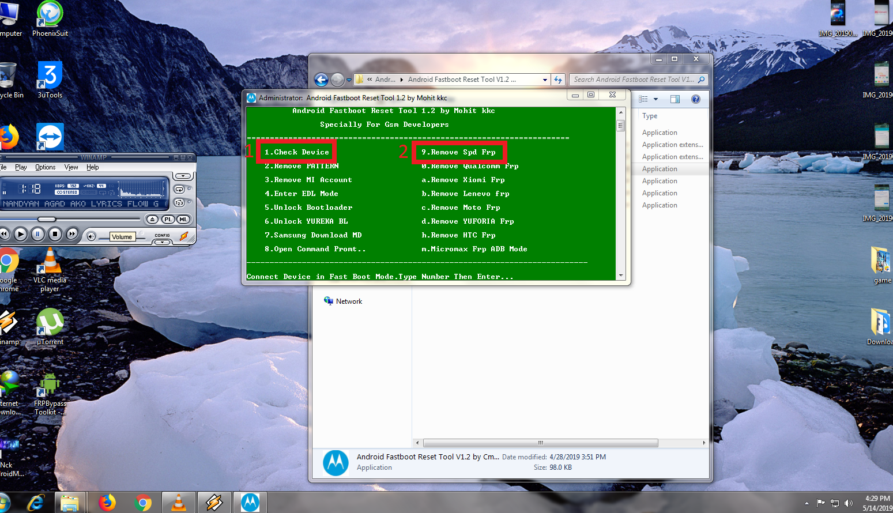Switch to Firefox on the taskbar

pyautogui.click(x=107, y=503)
